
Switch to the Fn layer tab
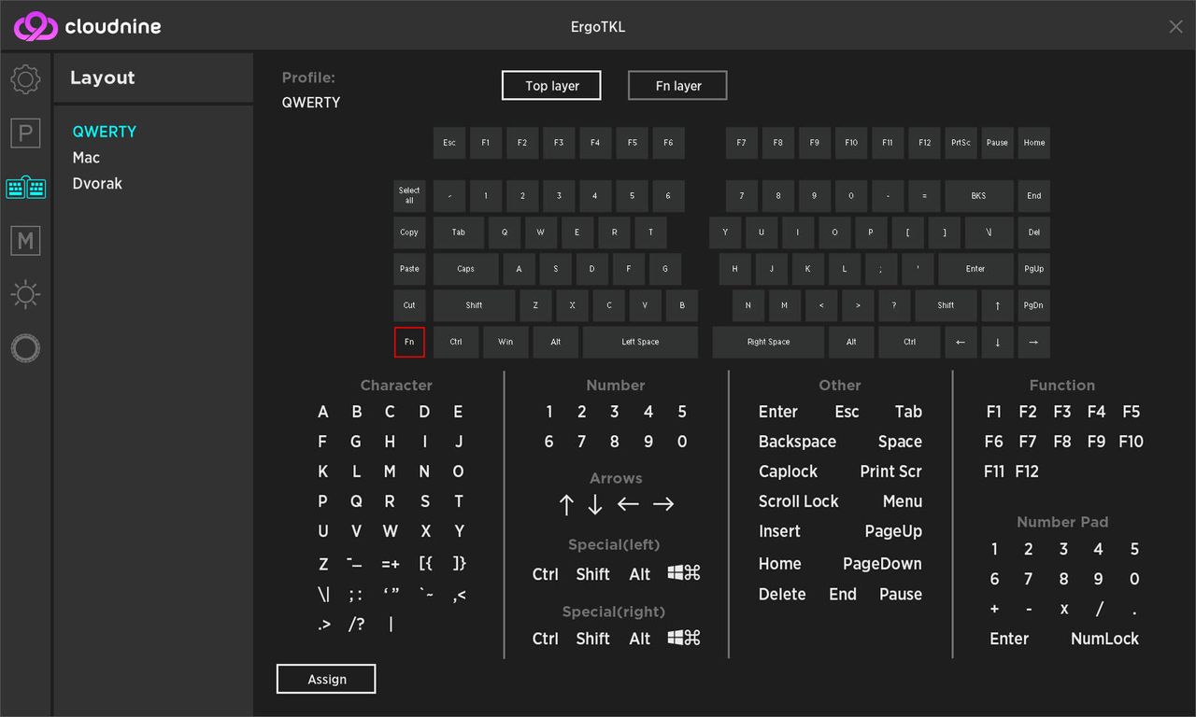point(677,85)
